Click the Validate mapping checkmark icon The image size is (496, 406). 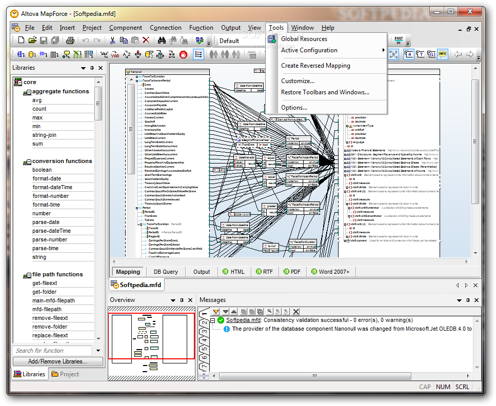200,40
